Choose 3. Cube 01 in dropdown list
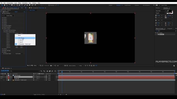This screenshot has width=177, height=99. pyautogui.click(x=25, y=42)
